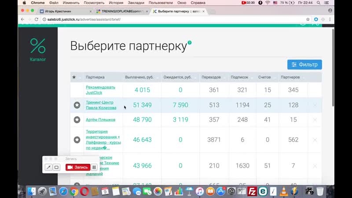Image resolution: width=352 pixels, height=198 pixels.
Task: Open the Посмотреть menu
Action: tap(94, 3)
